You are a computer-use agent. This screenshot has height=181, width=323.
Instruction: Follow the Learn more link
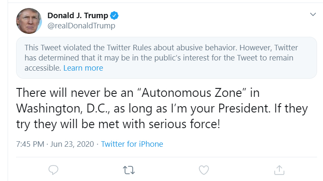tap(83, 68)
